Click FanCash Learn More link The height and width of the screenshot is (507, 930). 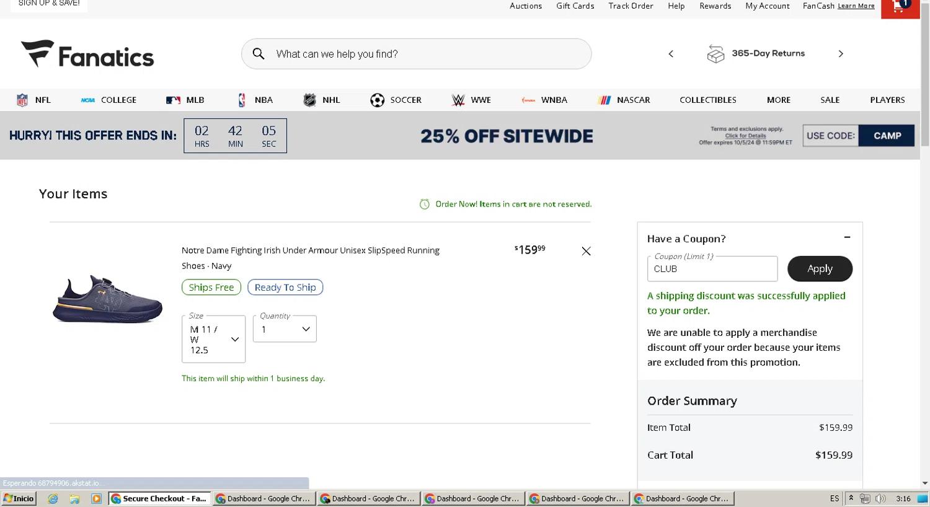856,6
